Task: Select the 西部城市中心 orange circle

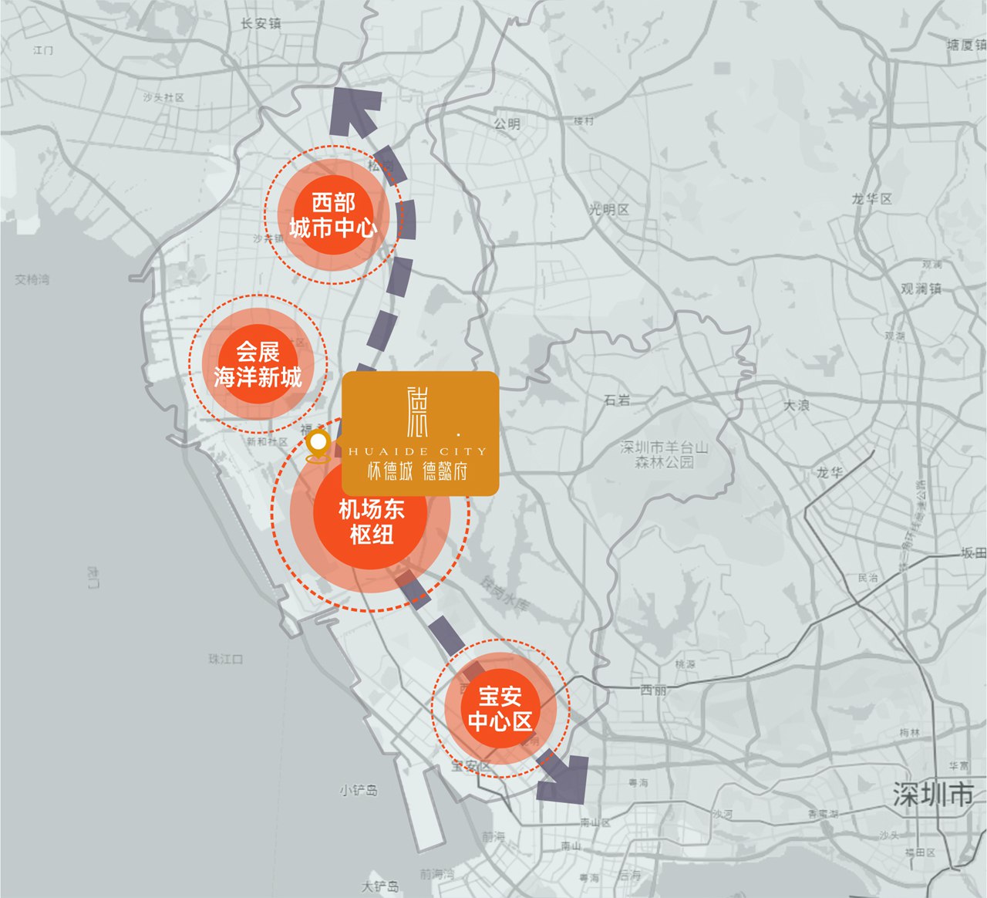Action: (x=333, y=215)
